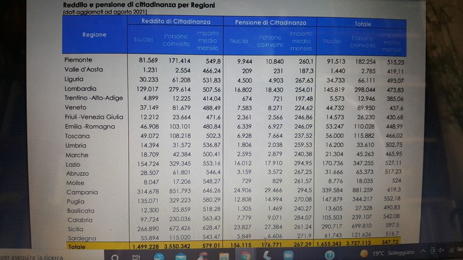This screenshot has height=260, width=463.
Task: Select the Campania row label
Action: pyautogui.click(x=82, y=192)
